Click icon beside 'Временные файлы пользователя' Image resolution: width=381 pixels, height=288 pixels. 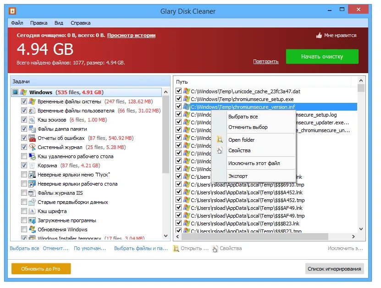coord(32,111)
